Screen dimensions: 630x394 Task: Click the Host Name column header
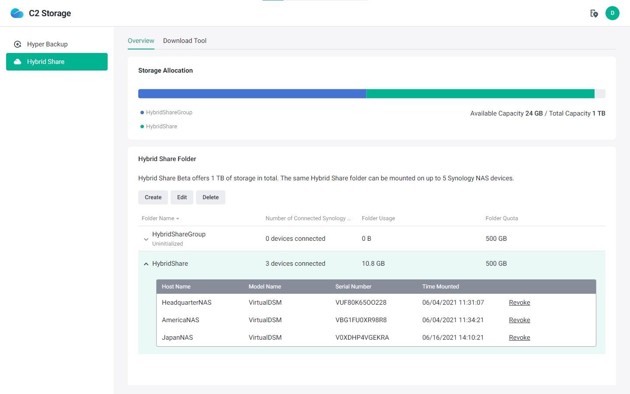(176, 287)
